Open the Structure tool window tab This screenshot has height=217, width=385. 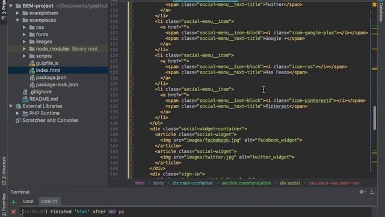coord(4,171)
